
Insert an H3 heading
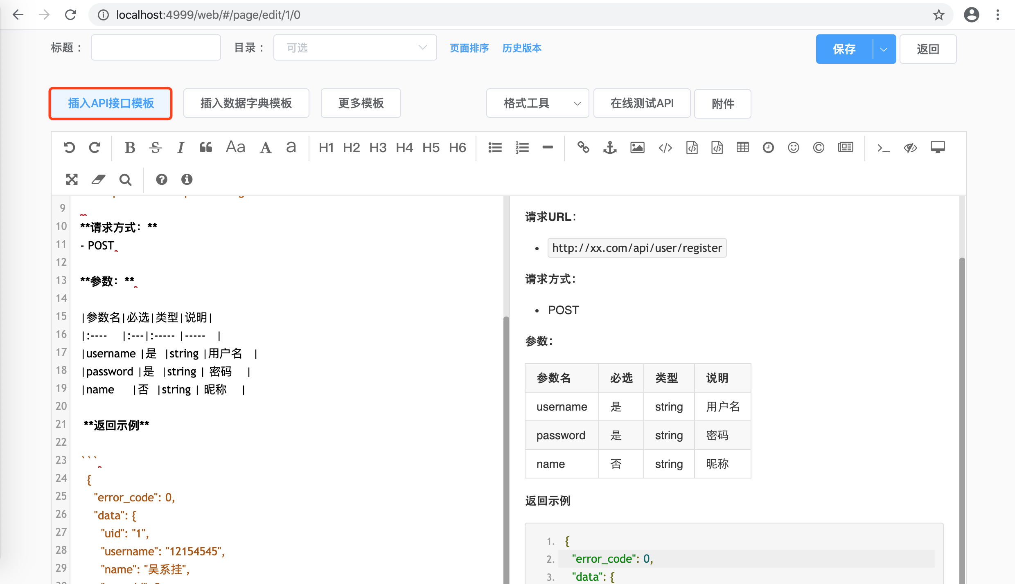(x=378, y=147)
